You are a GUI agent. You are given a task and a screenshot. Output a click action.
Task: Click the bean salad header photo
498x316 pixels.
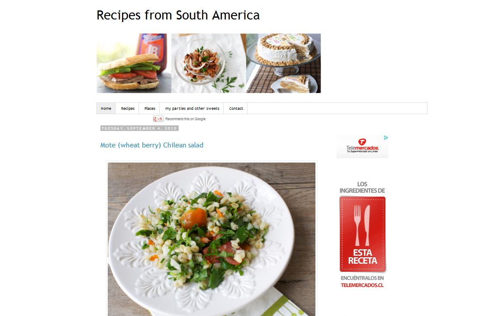click(x=209, y=63)
